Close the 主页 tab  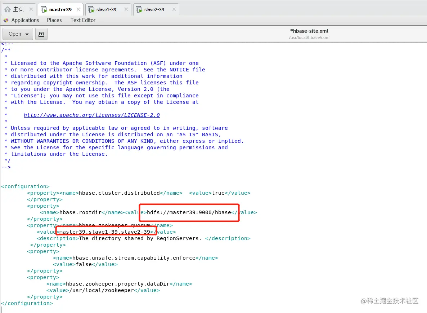pyautogui.click(x=31, y=9)
